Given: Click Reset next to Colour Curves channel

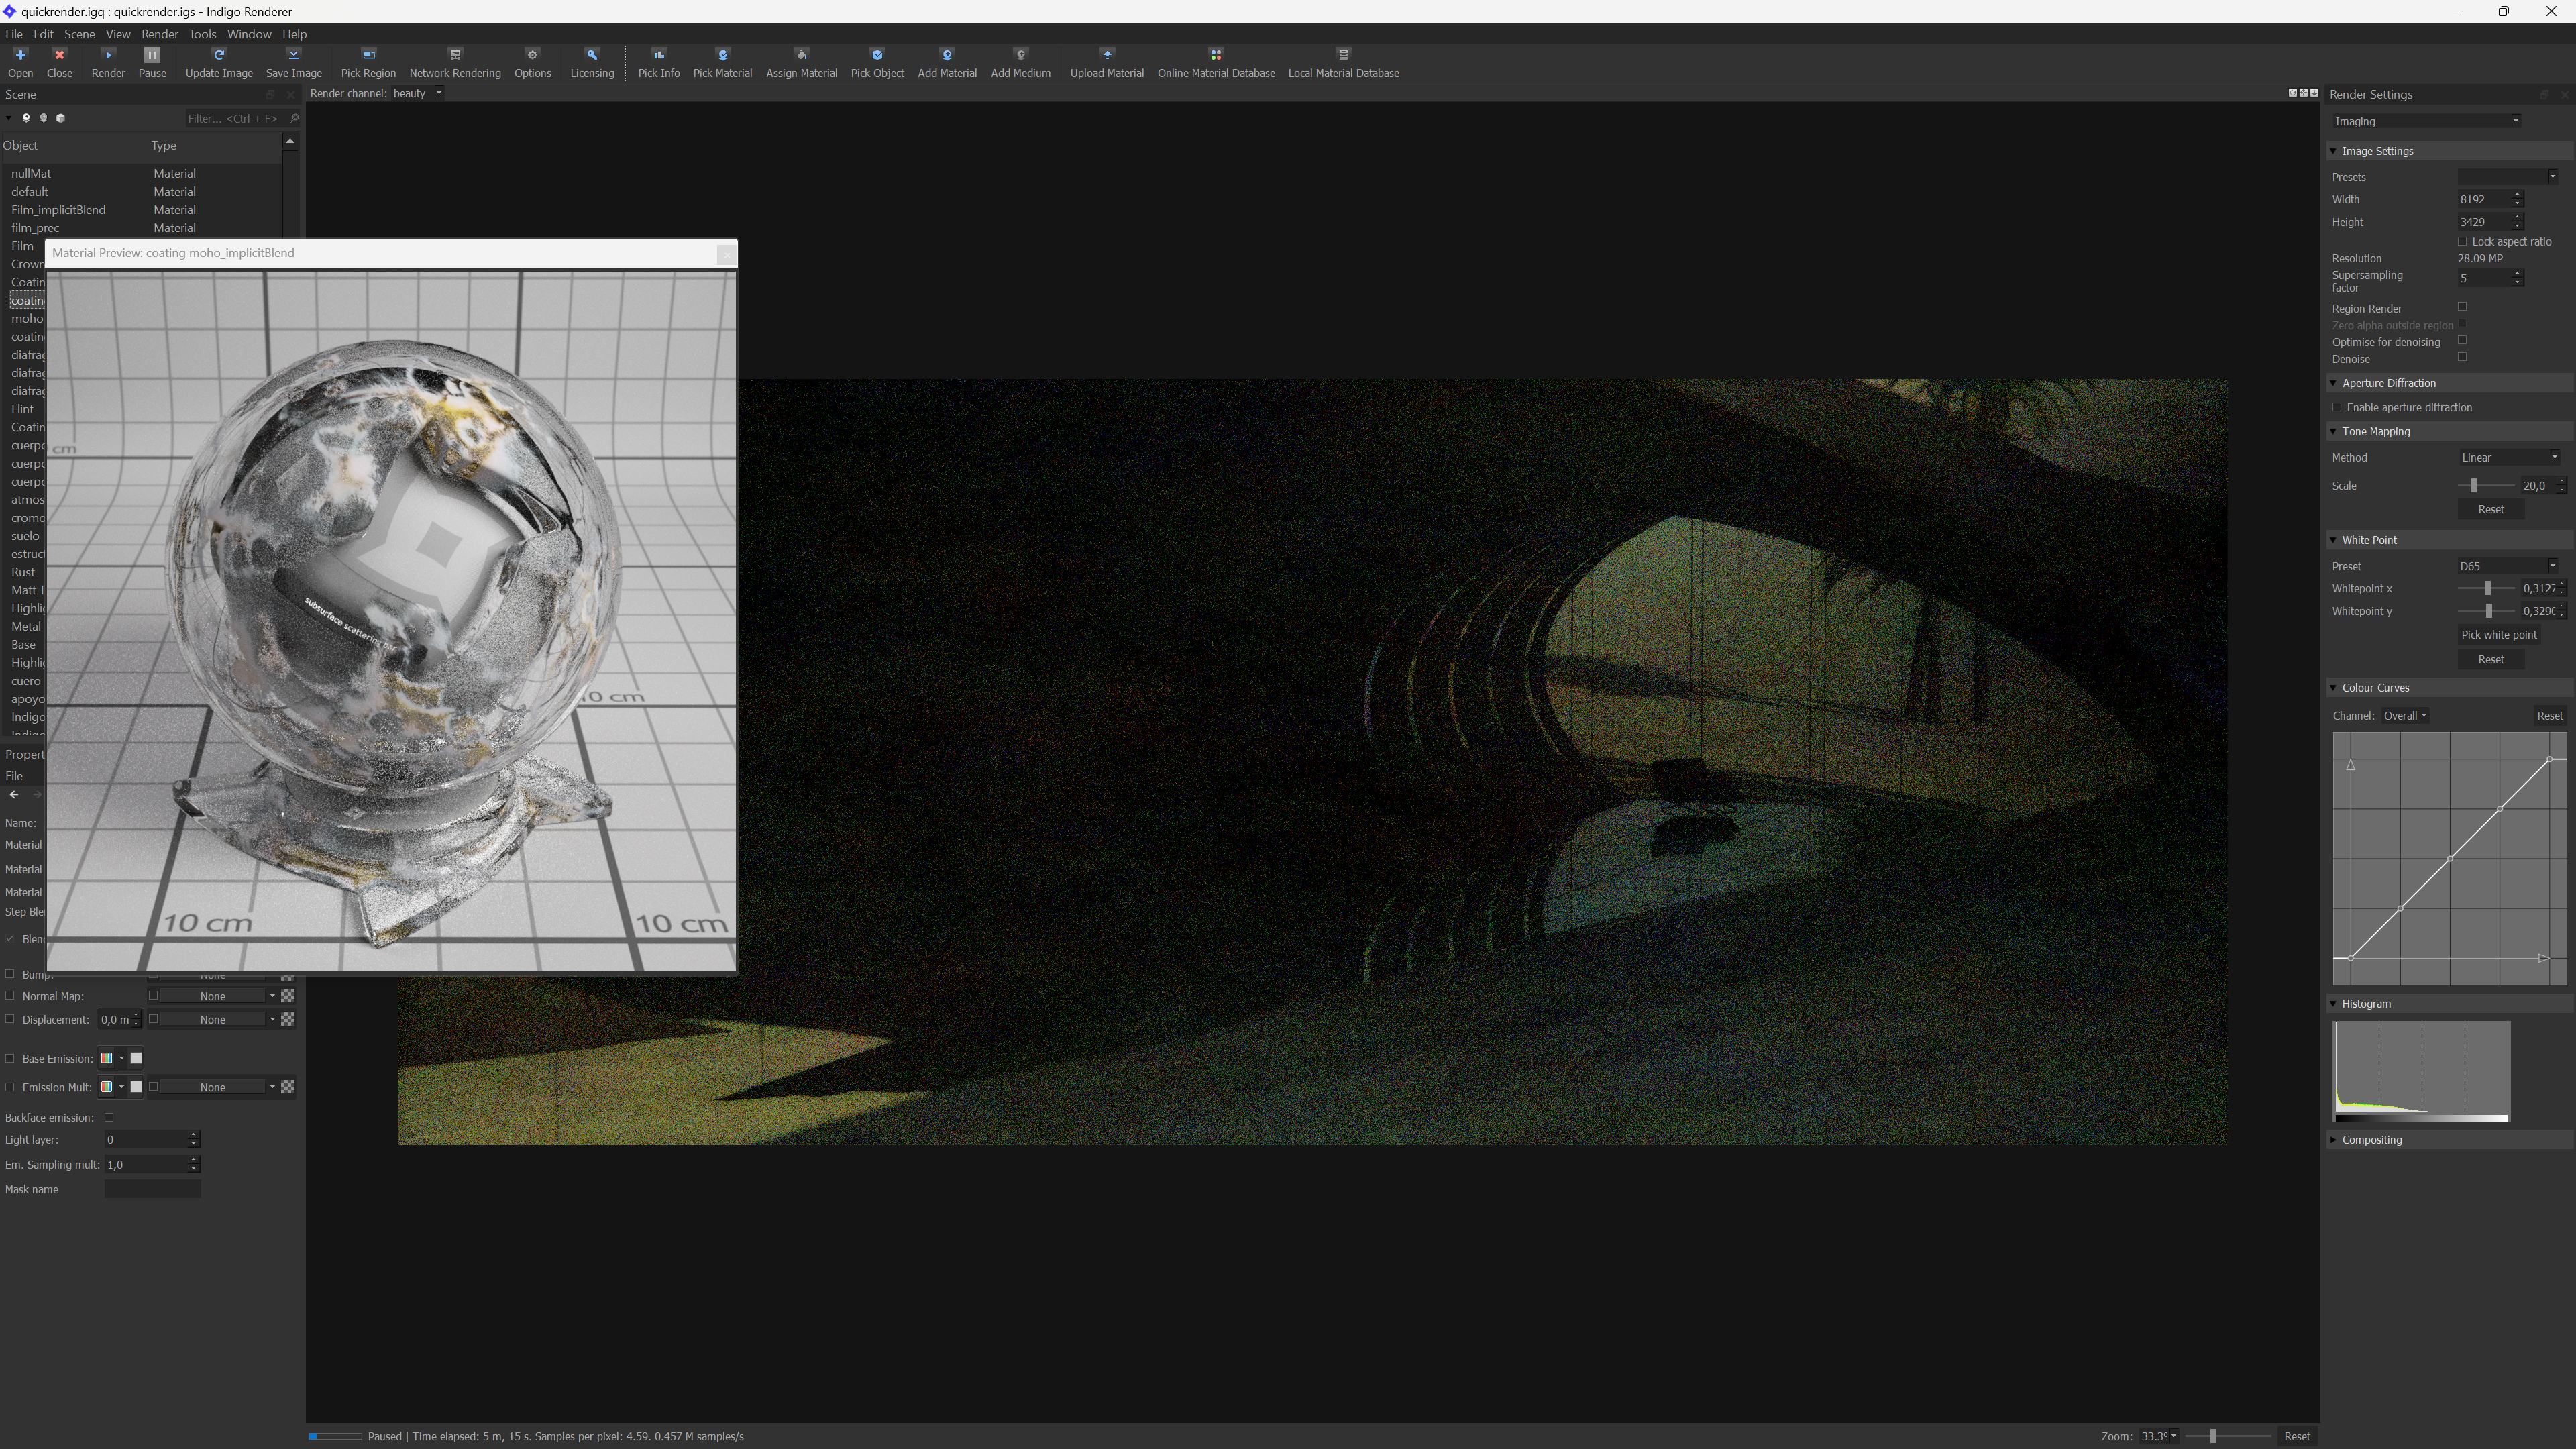Looking at the screenshot, I should pos(2549,716).
